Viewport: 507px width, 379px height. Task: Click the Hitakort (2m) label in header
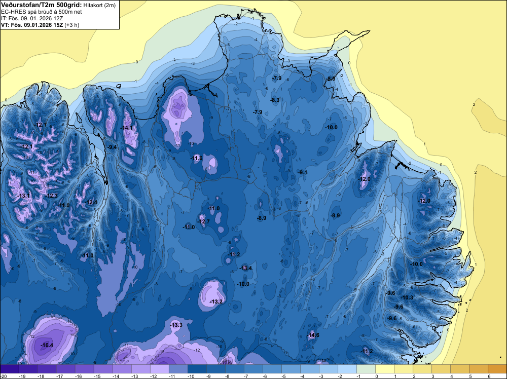[x=99, y=5]
